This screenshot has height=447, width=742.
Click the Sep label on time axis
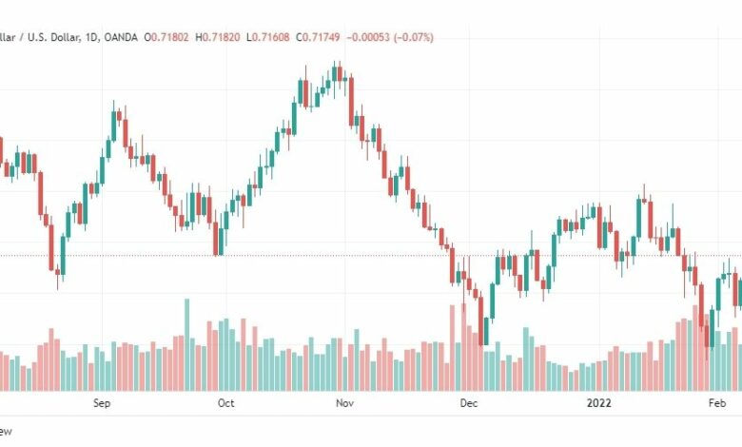(x=102, y=403)
